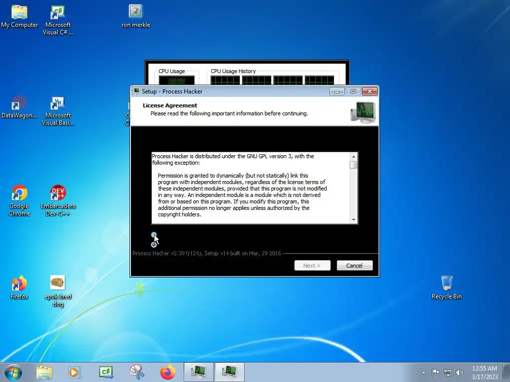Select the epok bred dog desktop file
Screen dimensions: 510x382
tap(58, 291)
